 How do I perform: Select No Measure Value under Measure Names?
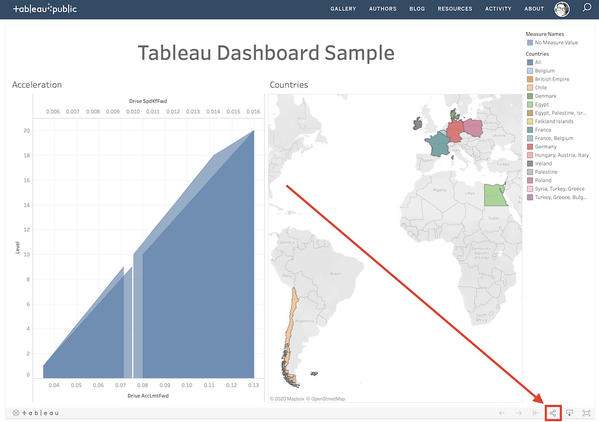pos(552,42)
